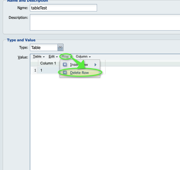Click inside the Description text area
This screenshot has height=170, width=180.
(105, 22)
